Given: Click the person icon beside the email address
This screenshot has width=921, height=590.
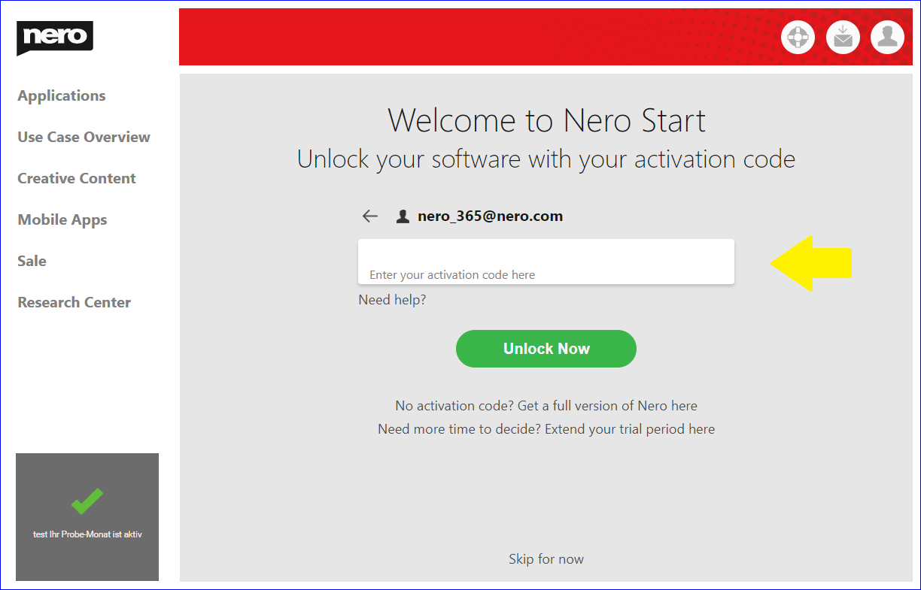Looking at the screenshot, I should (x=403, y=216).
